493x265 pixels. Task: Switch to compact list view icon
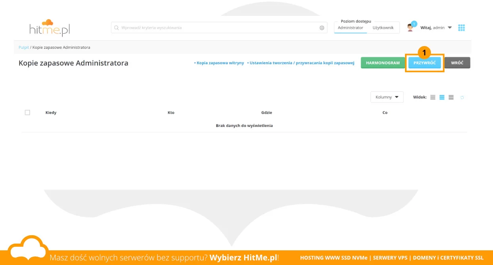pyautogui.click(x=433, y=97)
